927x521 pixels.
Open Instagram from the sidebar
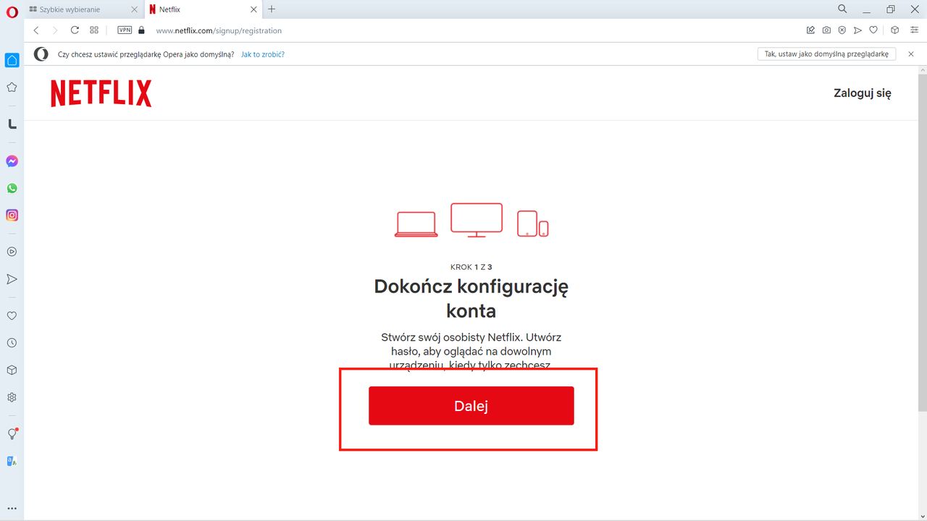[12, 215]
